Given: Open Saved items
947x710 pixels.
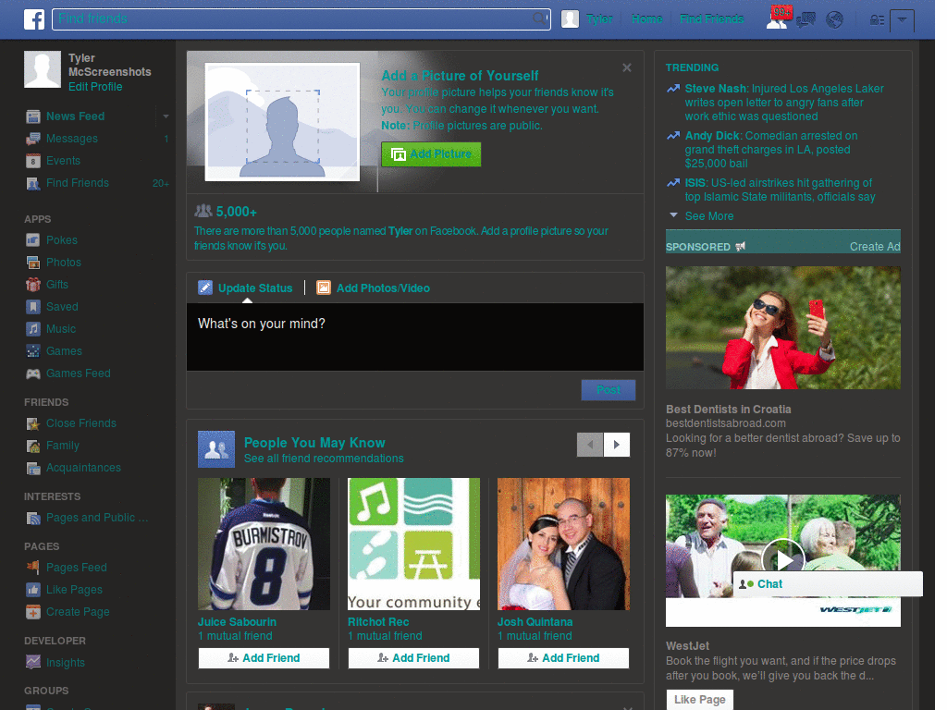Looking at the screenshot, I should click(62, 307).
